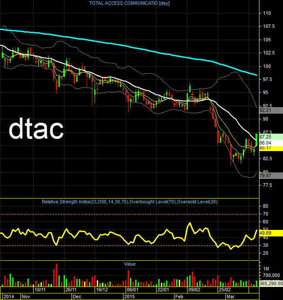Click the last green candlestick near 87.25
The image size is (283, 300).
[x=256, y=141]
